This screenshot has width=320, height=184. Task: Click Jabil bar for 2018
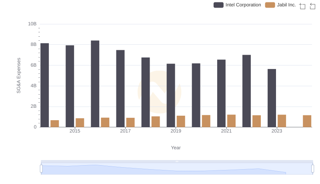[x=156, y=122]
